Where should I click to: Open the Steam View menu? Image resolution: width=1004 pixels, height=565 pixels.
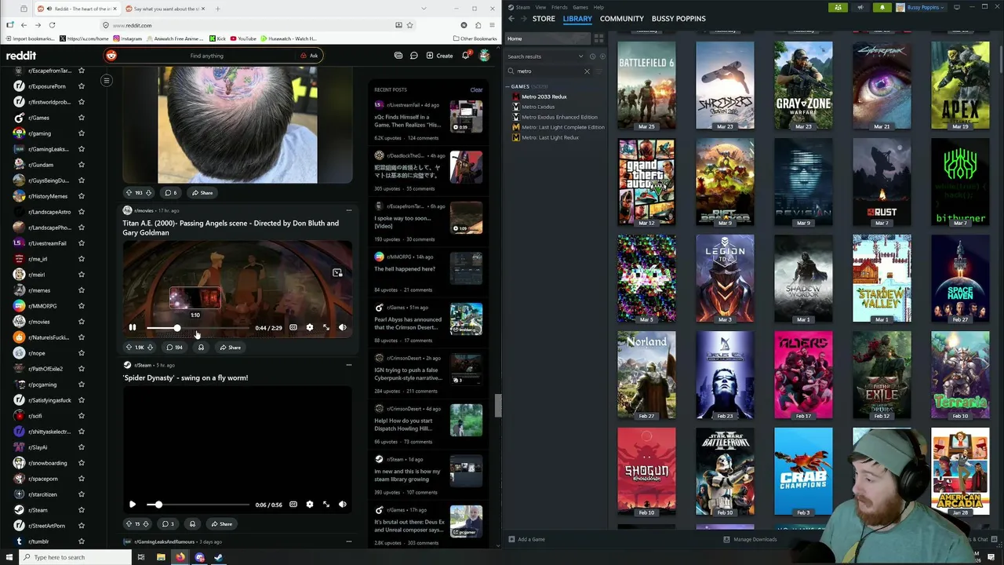pyautogui.click(x=540, y=7)
